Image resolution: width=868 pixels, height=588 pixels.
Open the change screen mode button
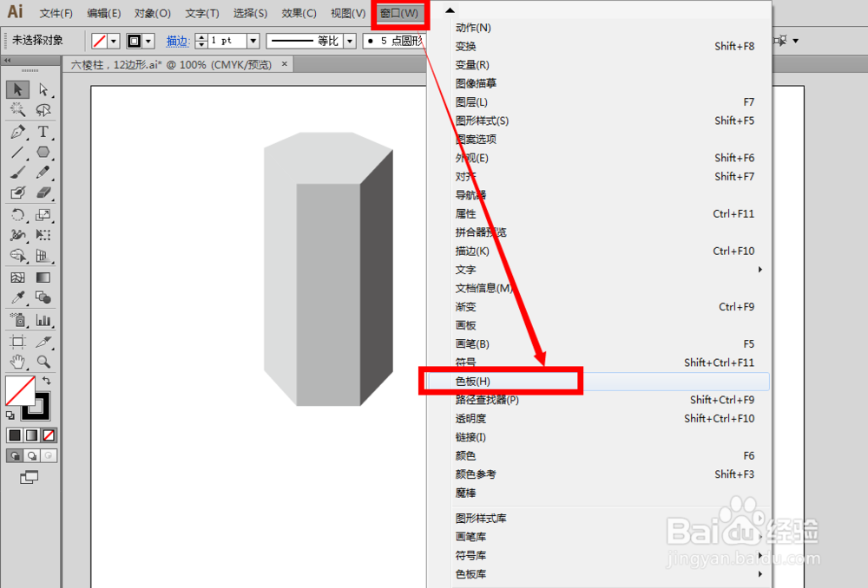(29, 477)
